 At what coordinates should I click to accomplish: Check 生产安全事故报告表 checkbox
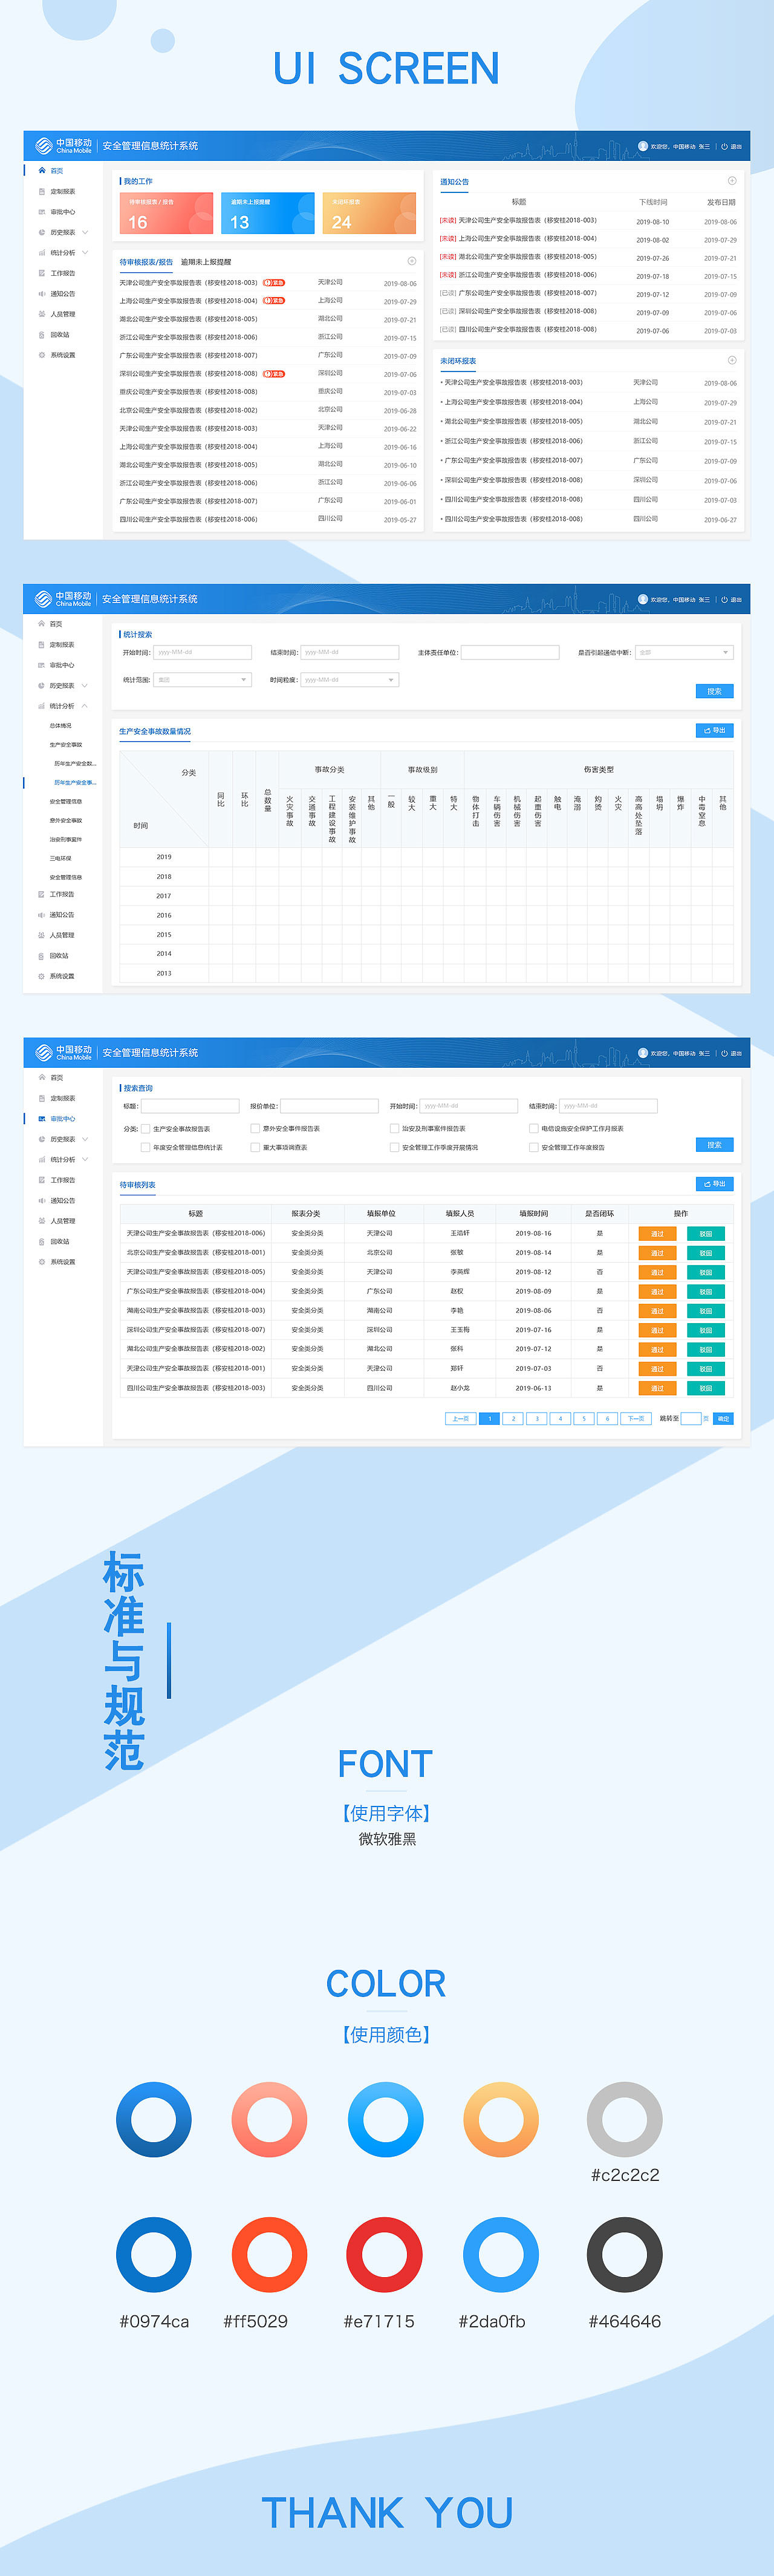tap(146, 1129)
